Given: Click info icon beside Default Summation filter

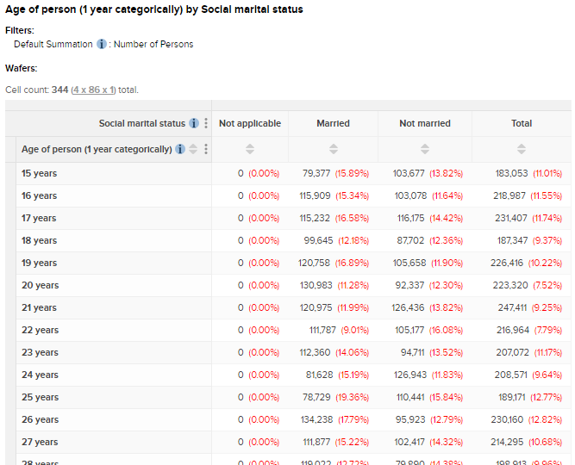Looking at the screenshot, I should [102, 45].
